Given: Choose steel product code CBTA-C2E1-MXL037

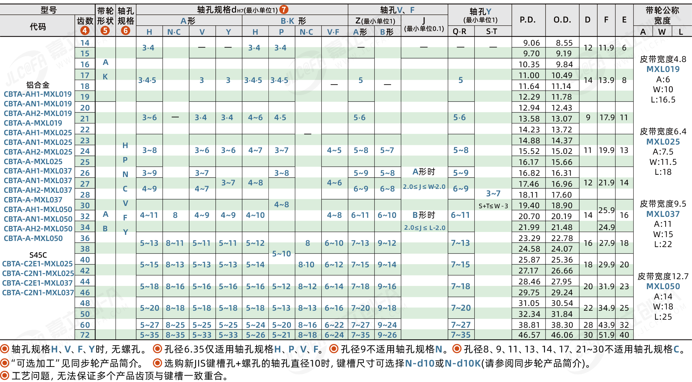Looking at the screenshot, I should pyautogui.click(x=38, y=283).
